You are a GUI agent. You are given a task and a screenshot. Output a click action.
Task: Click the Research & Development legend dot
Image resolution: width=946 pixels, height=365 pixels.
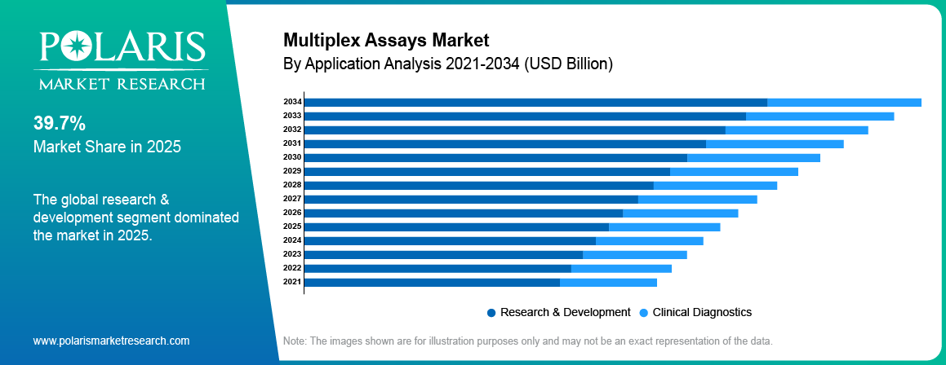[x=491, y=313]
